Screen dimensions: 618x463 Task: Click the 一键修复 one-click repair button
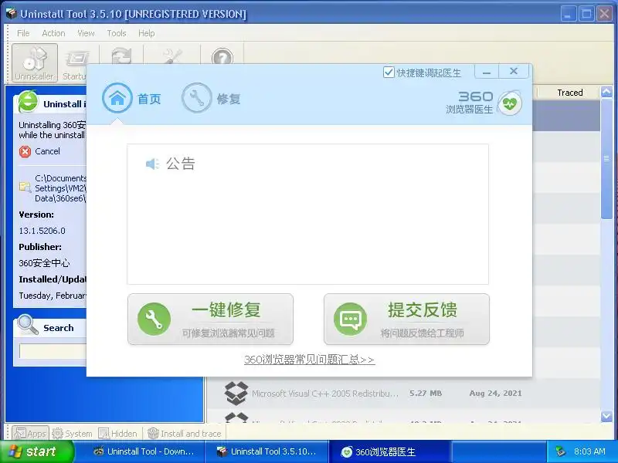point(210,319)
